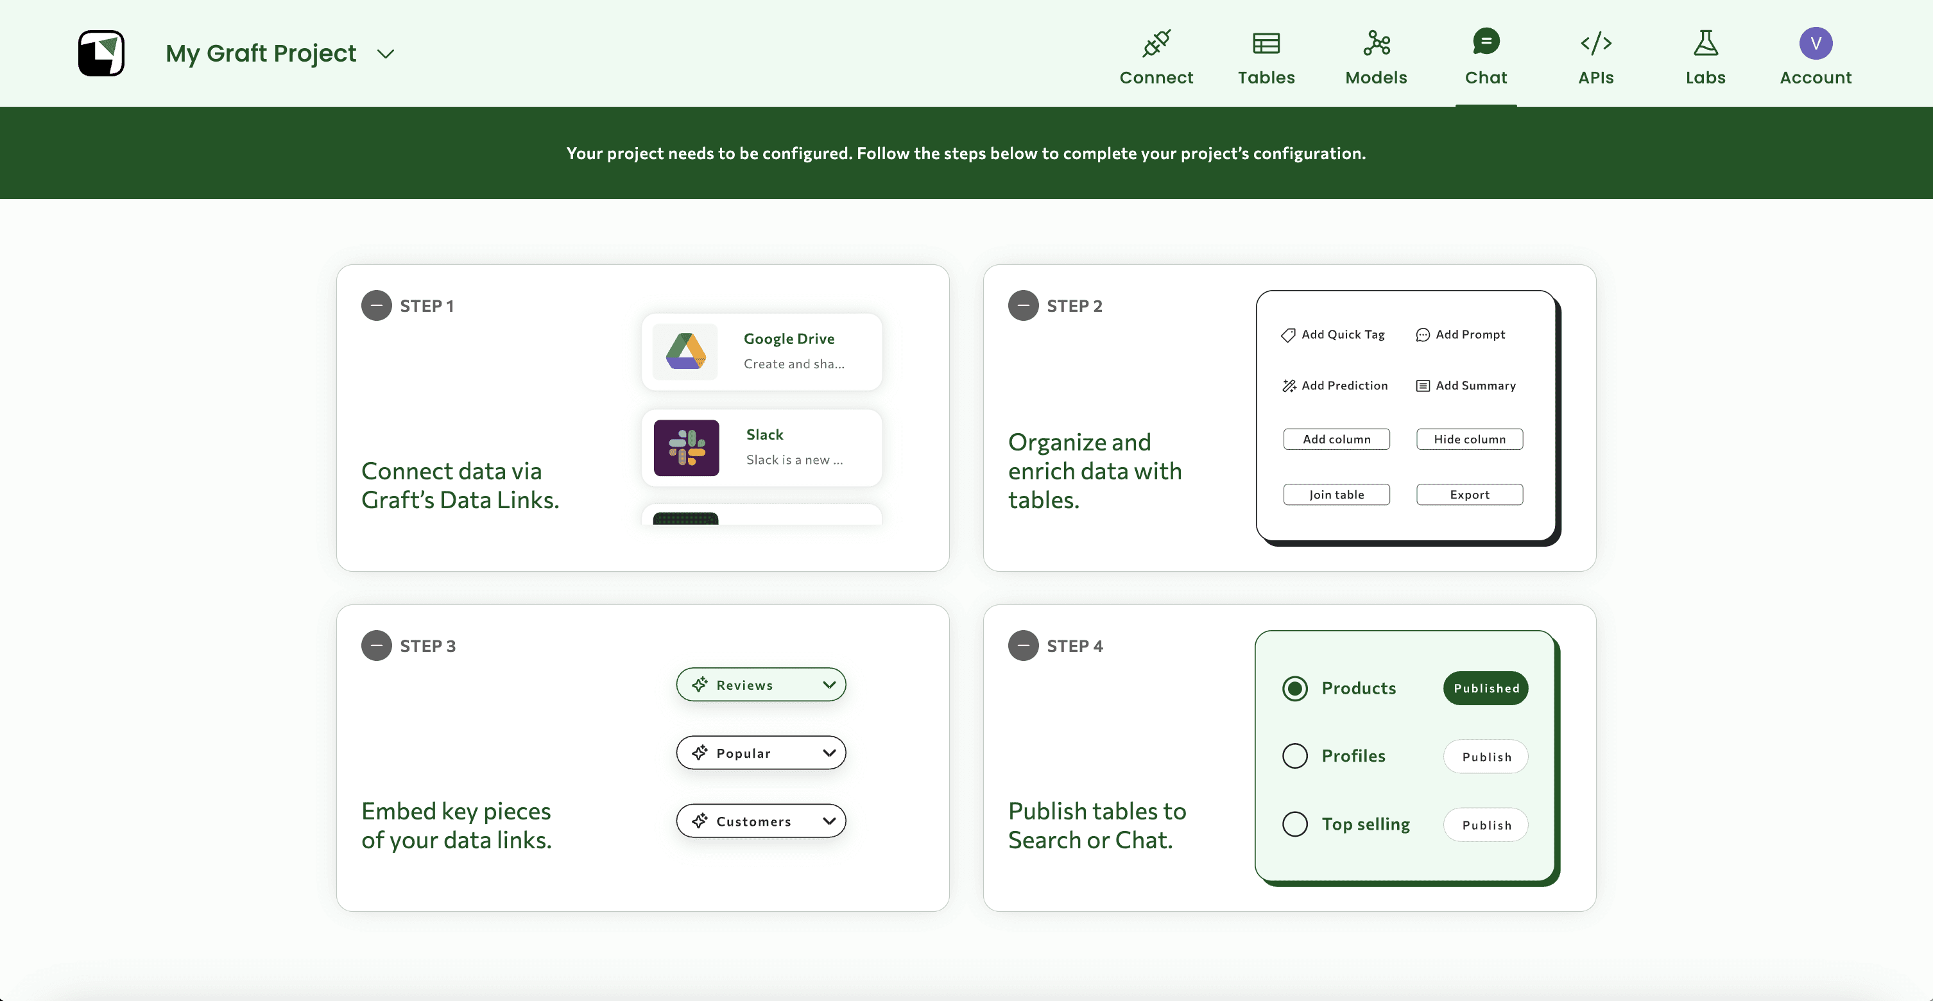Click the Graft logo icon
1933x1001 pixels.
(101, 53)
